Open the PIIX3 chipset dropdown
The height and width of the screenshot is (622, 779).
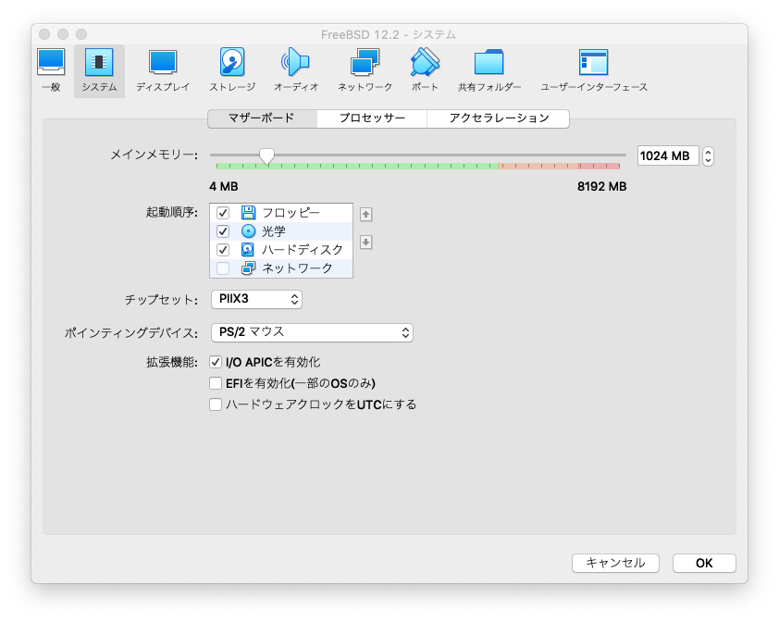256,300
